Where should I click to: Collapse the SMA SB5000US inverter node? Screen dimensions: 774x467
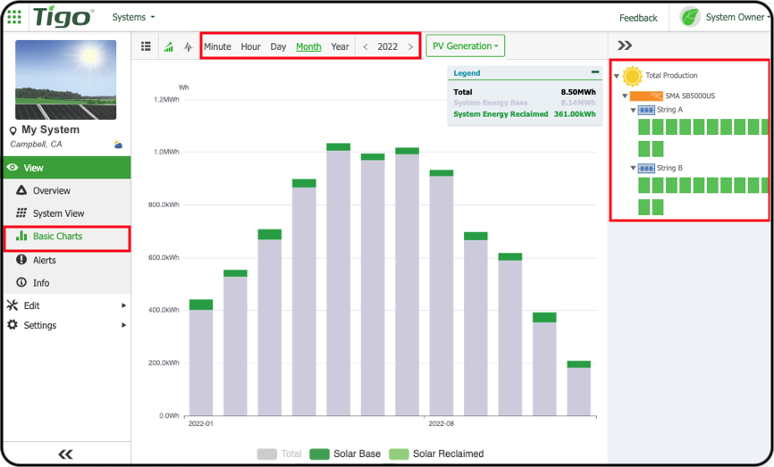pyautogui.click(x=625, y=96)
